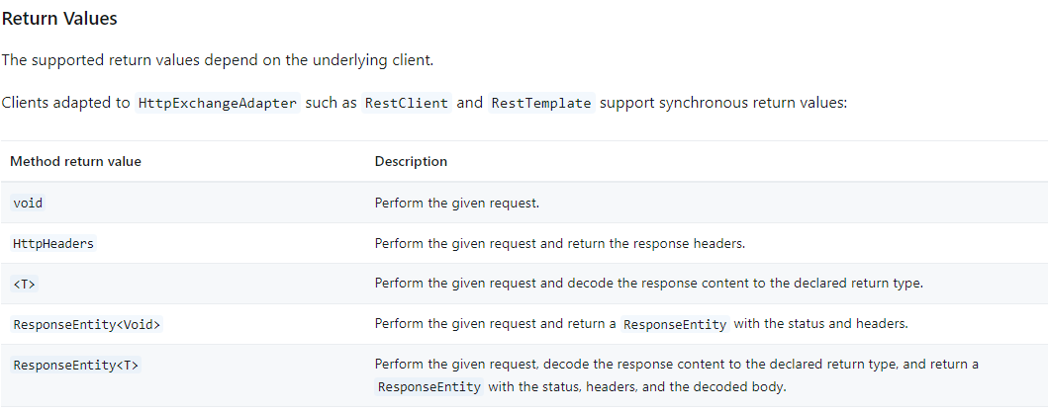Click ResponseEntity code in the ResponseEntity<Void> description

coord(676,324)
